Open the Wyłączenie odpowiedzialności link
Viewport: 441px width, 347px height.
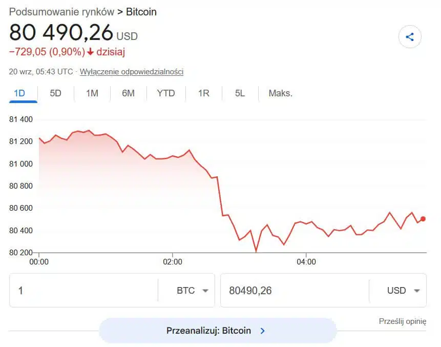(132, 72)
